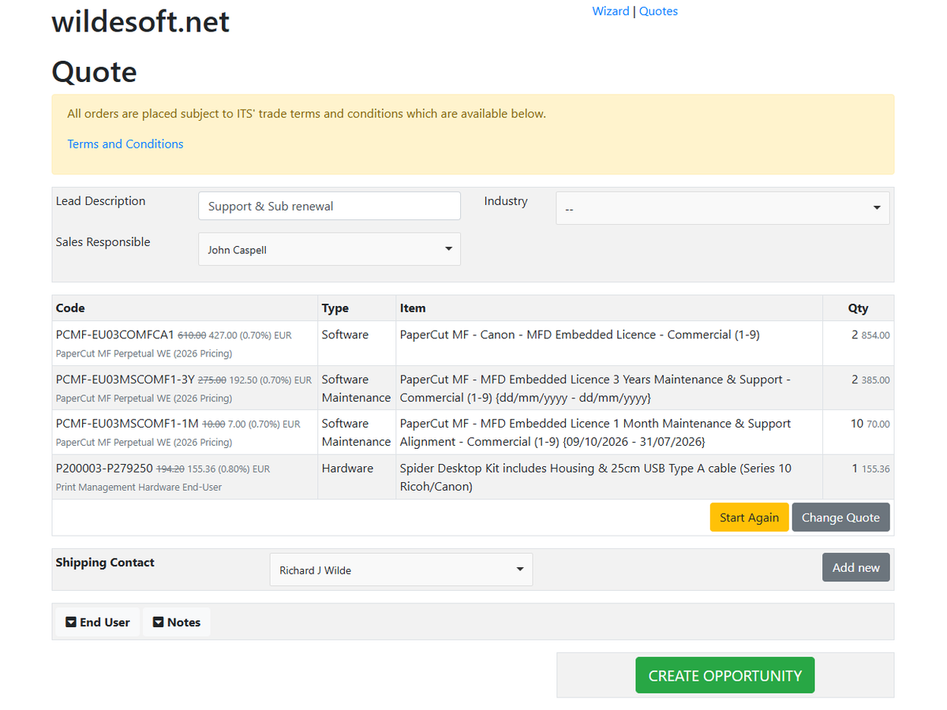Image resolution: width=947 pixels, height=710 pixels.
Task: Open the Shipping Contact dropdown
Action: coord(401,570)
